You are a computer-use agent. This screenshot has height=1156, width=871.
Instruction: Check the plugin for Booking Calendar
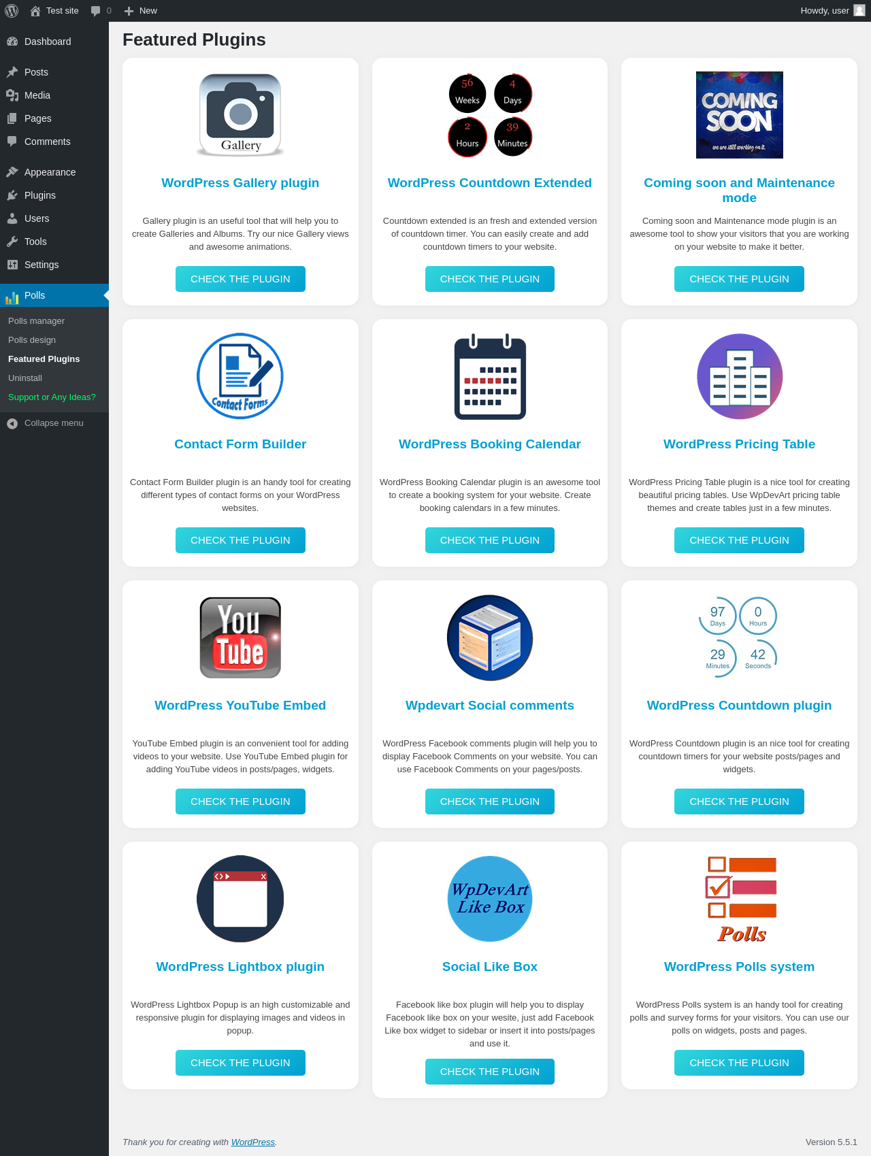490,540
